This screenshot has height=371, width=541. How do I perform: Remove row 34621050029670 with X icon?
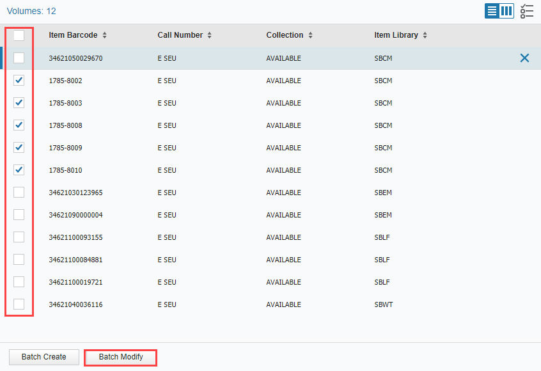[x=524, y=58]
